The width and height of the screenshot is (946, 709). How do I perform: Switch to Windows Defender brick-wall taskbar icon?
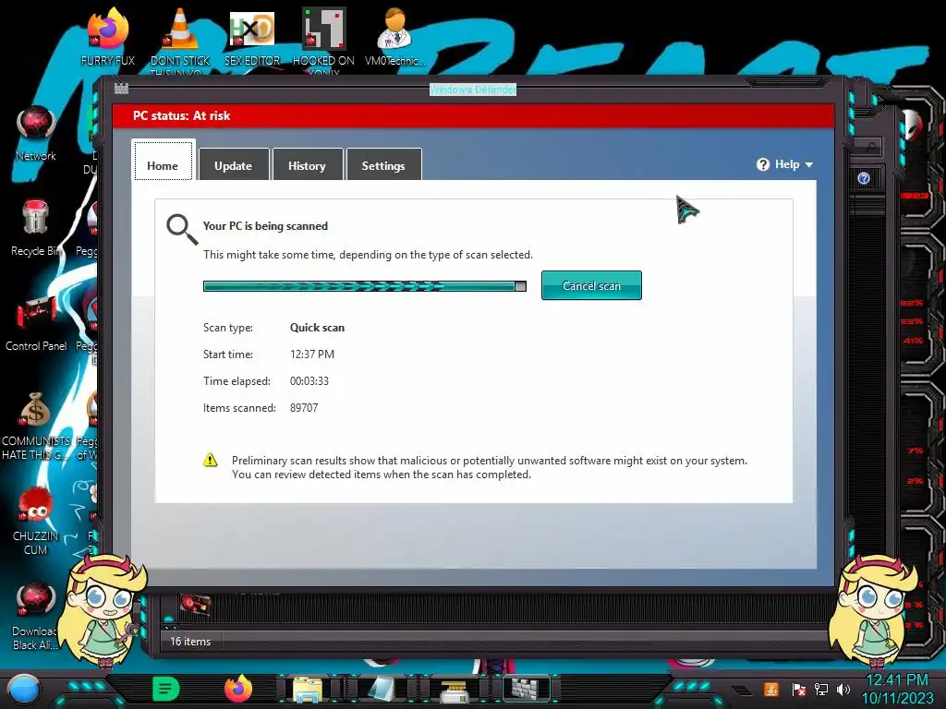(527, 688)
